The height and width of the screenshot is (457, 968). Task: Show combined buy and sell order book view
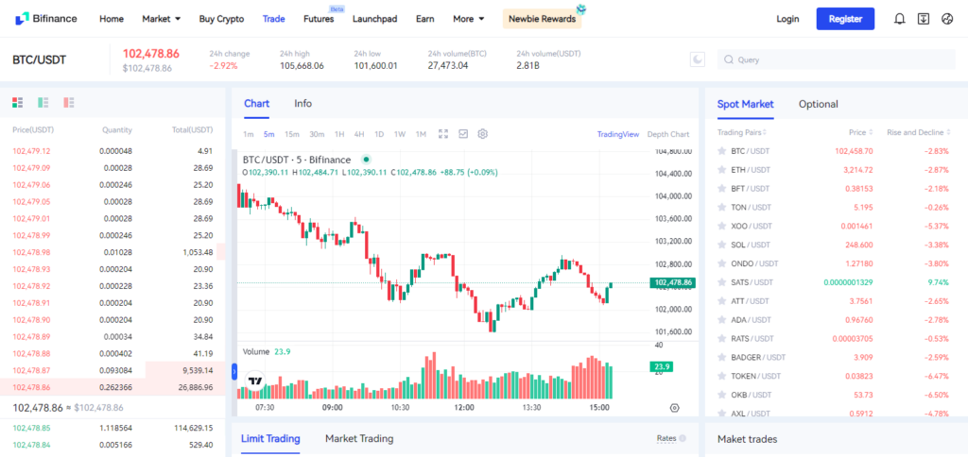[x=17, y=102]
